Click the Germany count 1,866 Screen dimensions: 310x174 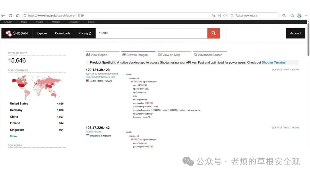point(60,110)
